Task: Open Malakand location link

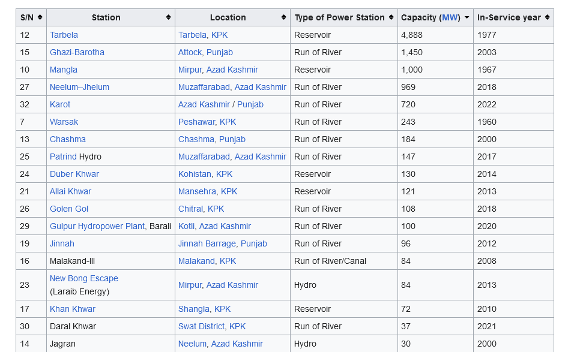Action: coord(196,261)
